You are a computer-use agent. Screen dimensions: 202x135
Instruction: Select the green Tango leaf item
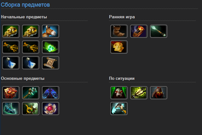(x=50, y=47)
